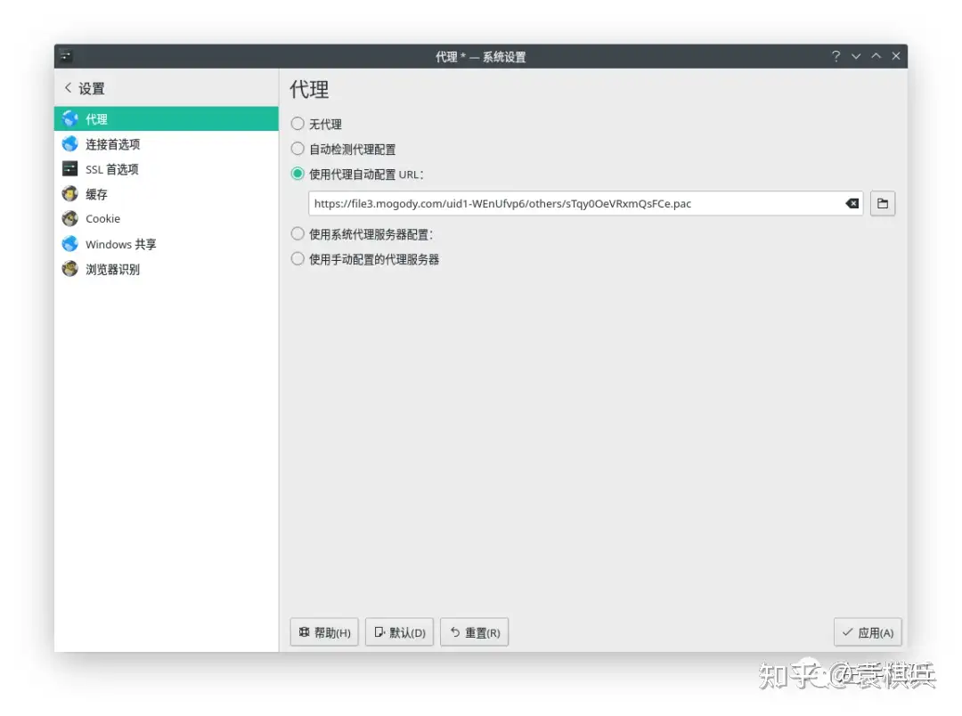The image size is (962, 716).
Task: Maximize the 系统设置 window
Action: 876,56
